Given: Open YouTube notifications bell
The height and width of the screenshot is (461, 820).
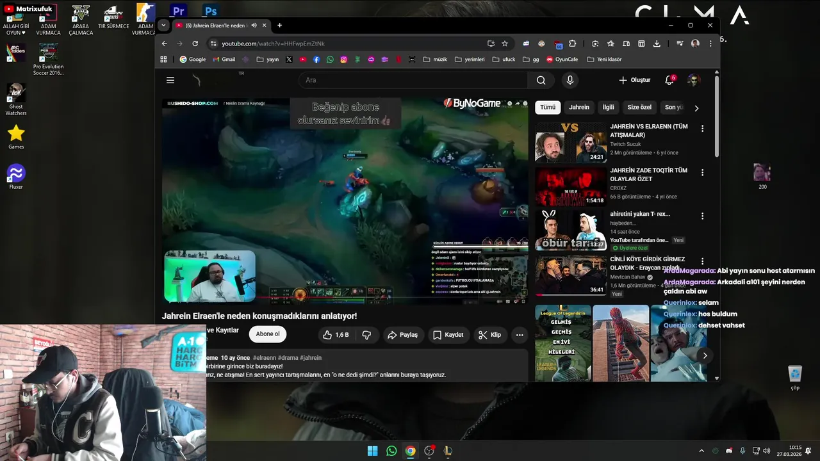Looking at the screenshot, I should (x=669, y=80).
